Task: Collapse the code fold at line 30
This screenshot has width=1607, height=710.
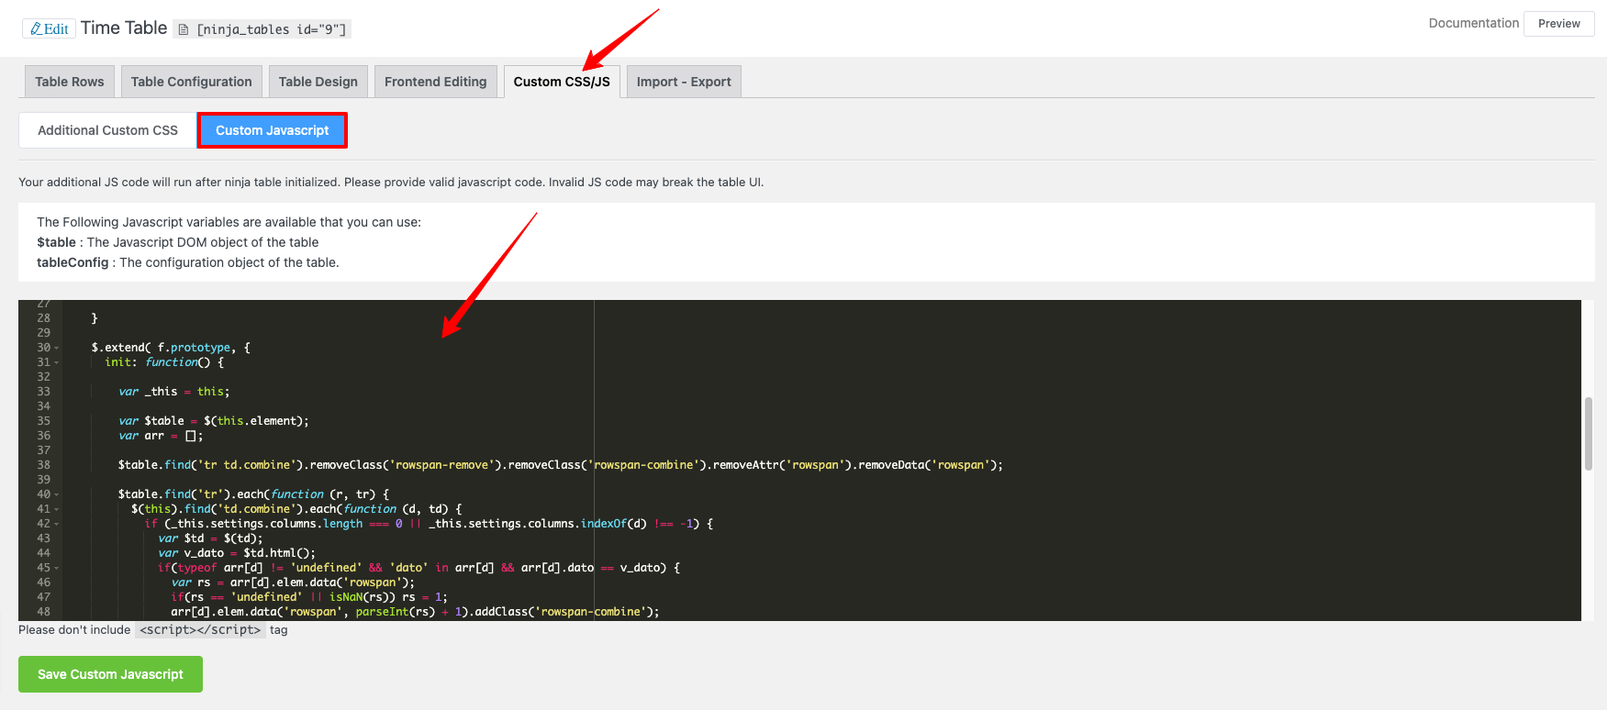Action: 57,349
